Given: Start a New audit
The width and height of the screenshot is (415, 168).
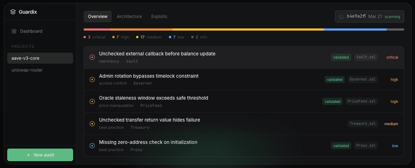Looking at the screenshot, I should 40,155.
